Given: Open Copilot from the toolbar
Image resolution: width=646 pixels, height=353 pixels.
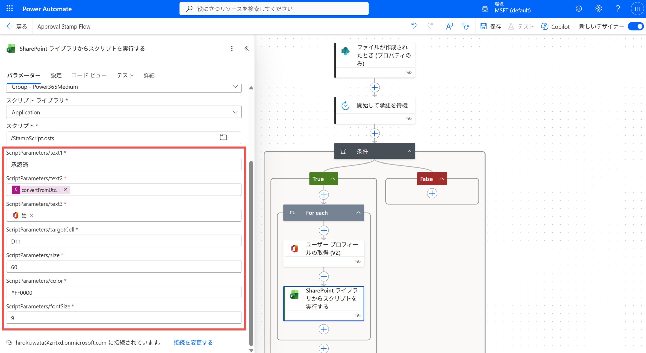Looking at the screenshot, I should tap(555, 26).
